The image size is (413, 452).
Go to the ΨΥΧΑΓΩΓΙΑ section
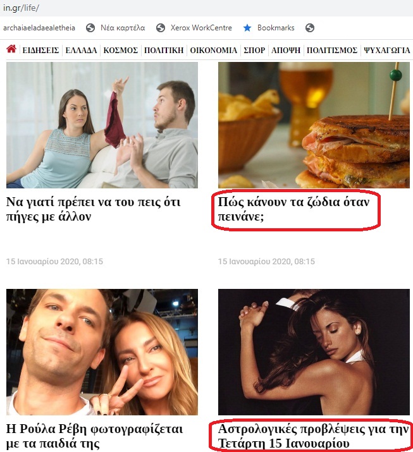(387, 50)
